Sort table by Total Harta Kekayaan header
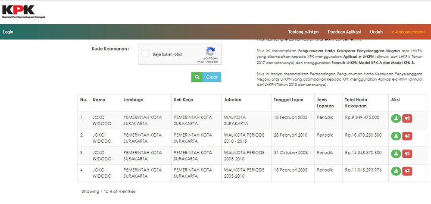Viewport: 431px width, 204px height. point(356,103)
